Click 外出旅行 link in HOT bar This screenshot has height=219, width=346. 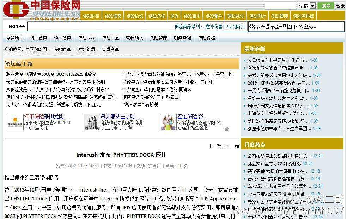pos(234,27)
